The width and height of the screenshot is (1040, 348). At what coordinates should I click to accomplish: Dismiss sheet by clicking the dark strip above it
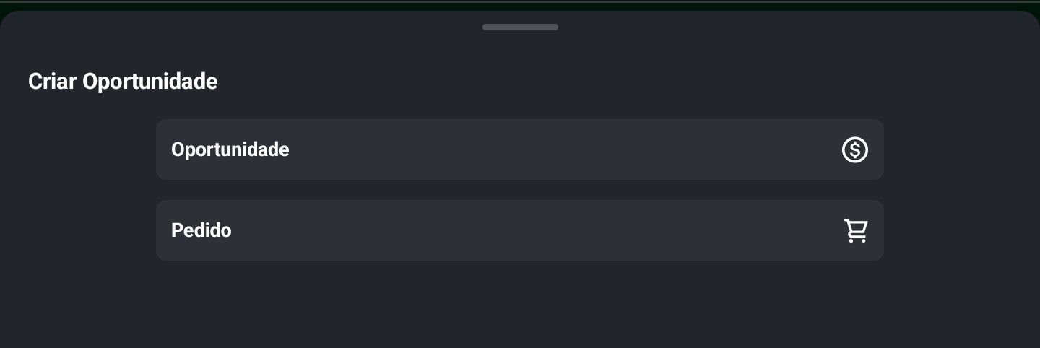(520, 4)
